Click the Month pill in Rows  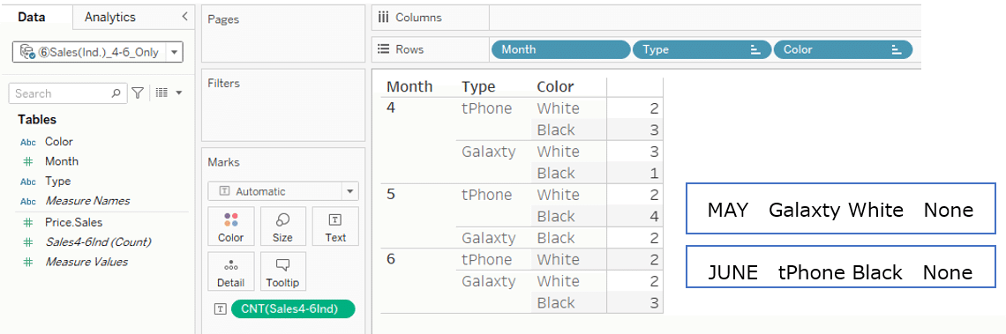[560, 49]
